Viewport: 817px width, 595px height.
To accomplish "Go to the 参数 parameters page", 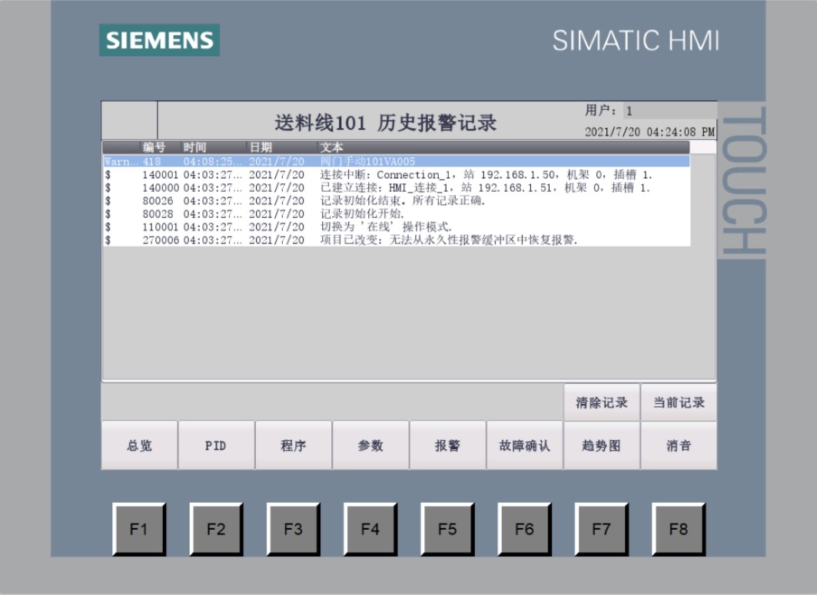I will pyautogui.click(x=370, y=445).
